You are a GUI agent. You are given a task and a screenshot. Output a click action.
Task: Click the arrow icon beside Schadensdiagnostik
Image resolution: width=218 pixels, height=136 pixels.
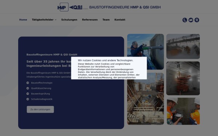point(28,99)
